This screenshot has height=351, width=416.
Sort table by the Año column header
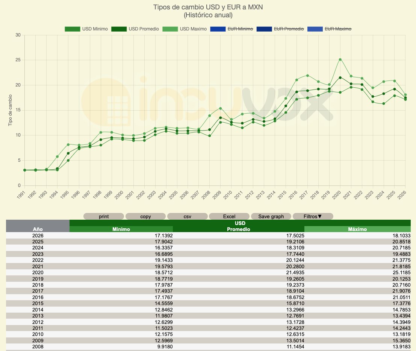38,229
